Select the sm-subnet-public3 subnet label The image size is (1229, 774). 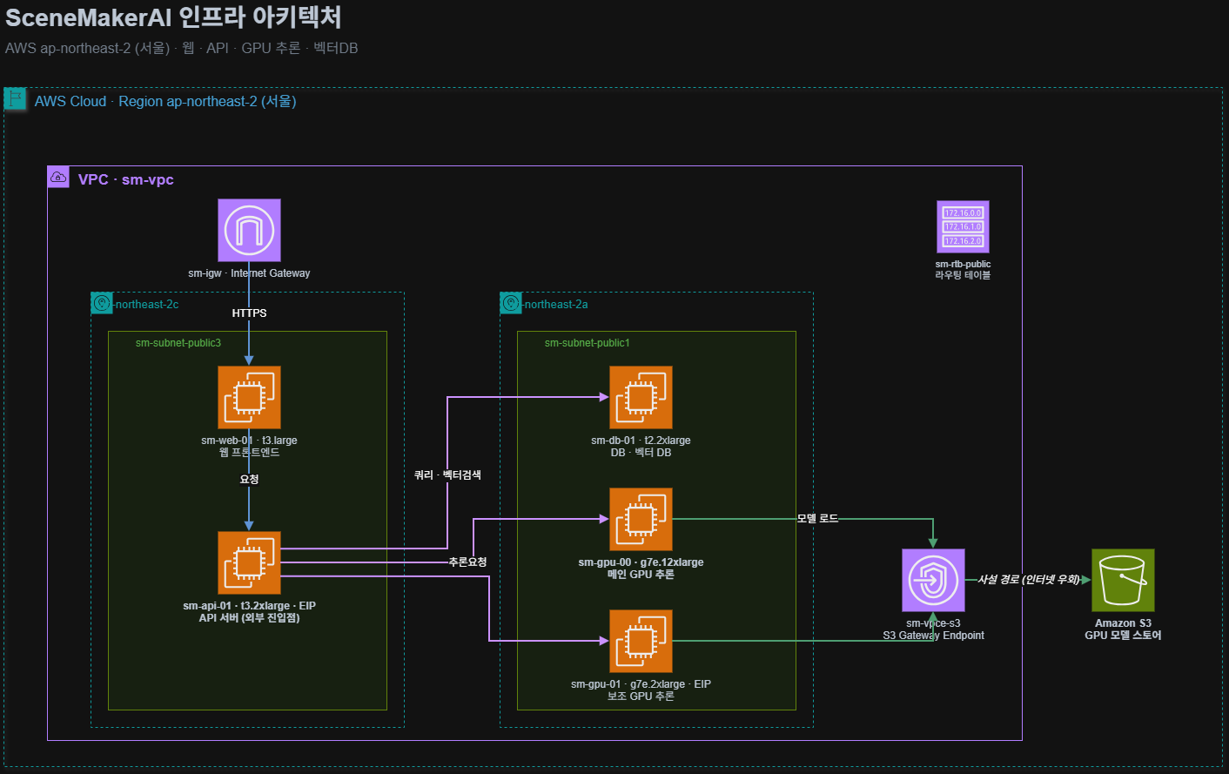pyautogui.click(x=178, y=343)
